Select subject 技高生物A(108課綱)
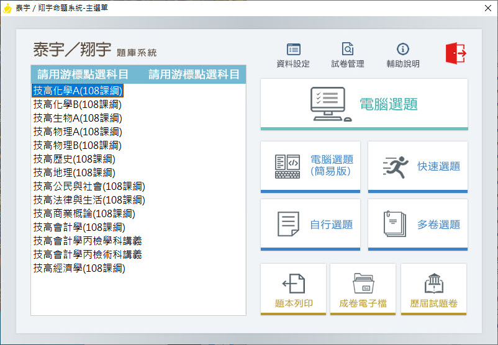The image size is (498, 345). point(78,118)
